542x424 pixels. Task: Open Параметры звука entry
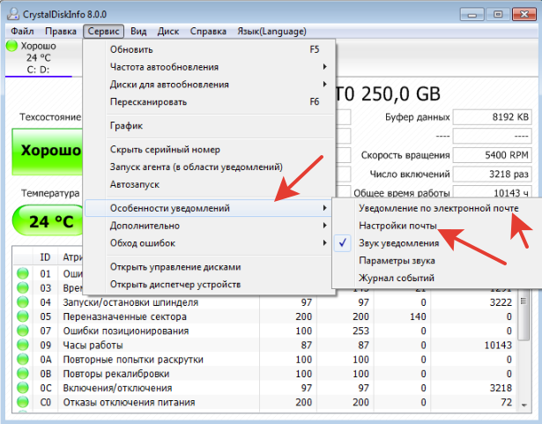pyautogui.click(x=436, y=260)
